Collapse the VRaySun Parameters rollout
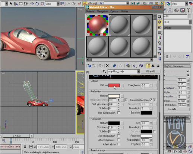Viewport: 193px width, 154px height. click(177, 66)
